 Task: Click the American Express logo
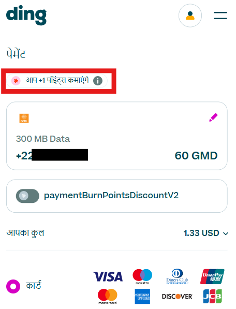point(142,297)
